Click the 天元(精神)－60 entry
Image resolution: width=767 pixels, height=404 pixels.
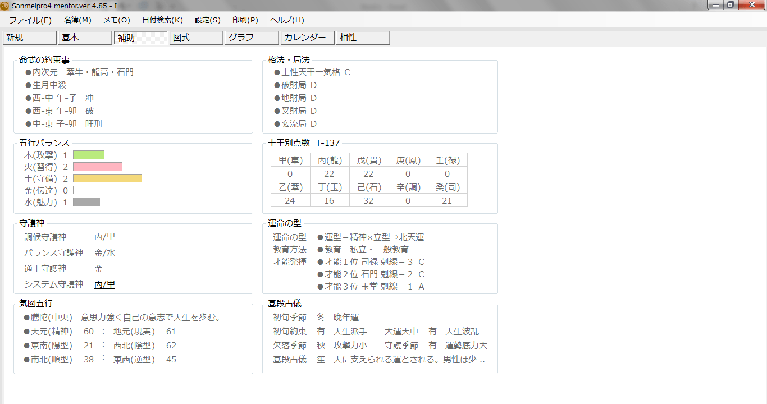[x=59, y=332]
